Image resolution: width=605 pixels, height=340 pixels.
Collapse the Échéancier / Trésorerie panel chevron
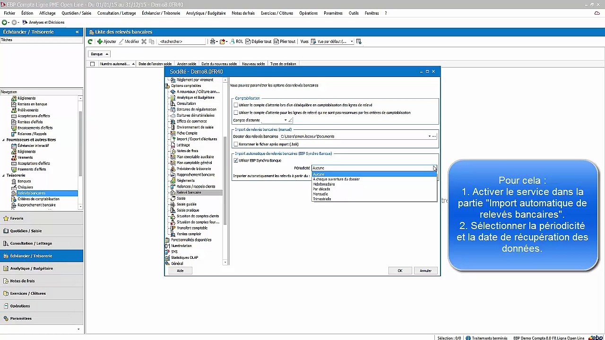pyautogui.click(x=77, y=32)
